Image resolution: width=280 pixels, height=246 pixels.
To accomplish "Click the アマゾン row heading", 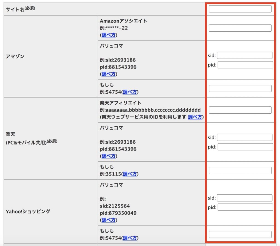I will [15, 57].
